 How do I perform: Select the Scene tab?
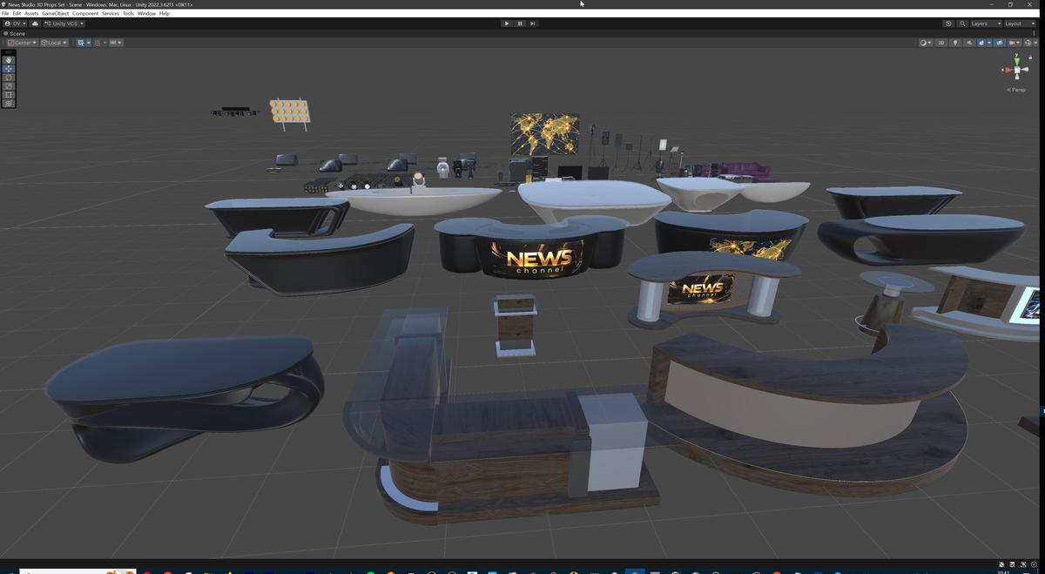(17, 33)
